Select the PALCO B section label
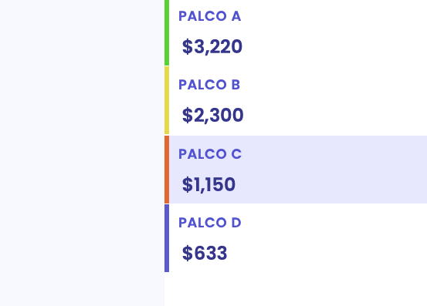 209,85
